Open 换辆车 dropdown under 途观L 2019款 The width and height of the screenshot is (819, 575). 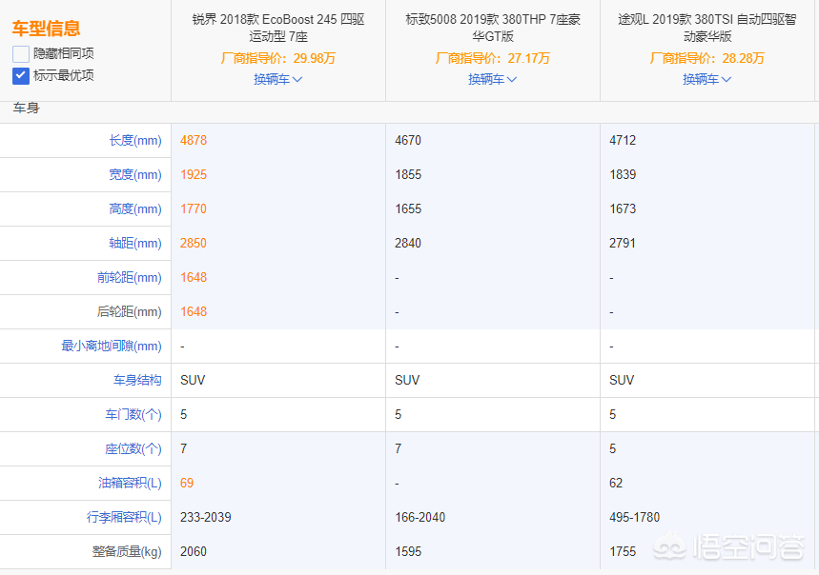(707, 79)
